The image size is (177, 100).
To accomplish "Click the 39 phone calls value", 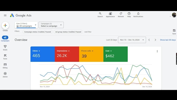I will tap(84, 56).
